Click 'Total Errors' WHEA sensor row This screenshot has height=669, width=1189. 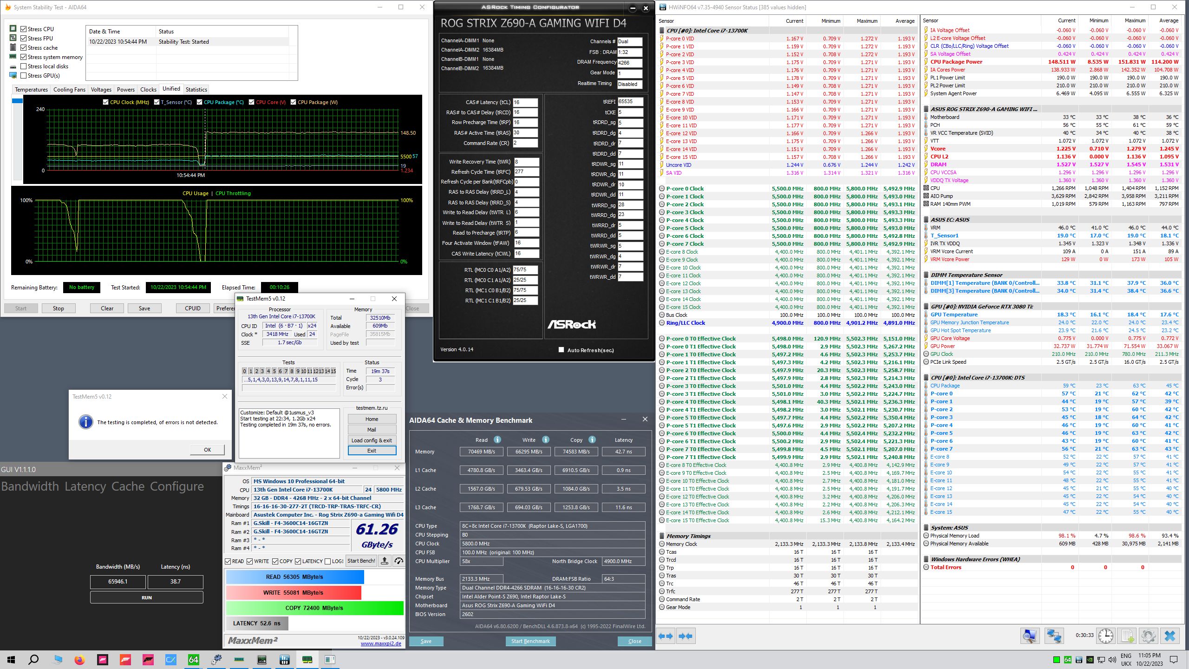tap(1052, 567)
